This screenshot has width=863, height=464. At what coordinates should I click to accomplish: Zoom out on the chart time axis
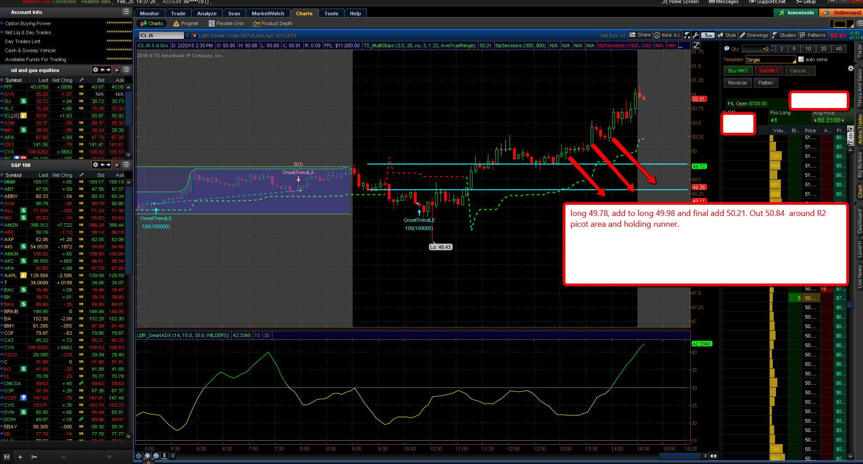(x=156, y=456)
